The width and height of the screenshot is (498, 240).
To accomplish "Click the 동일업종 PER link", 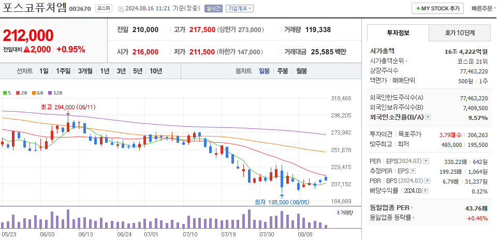I will coord(390,208).
